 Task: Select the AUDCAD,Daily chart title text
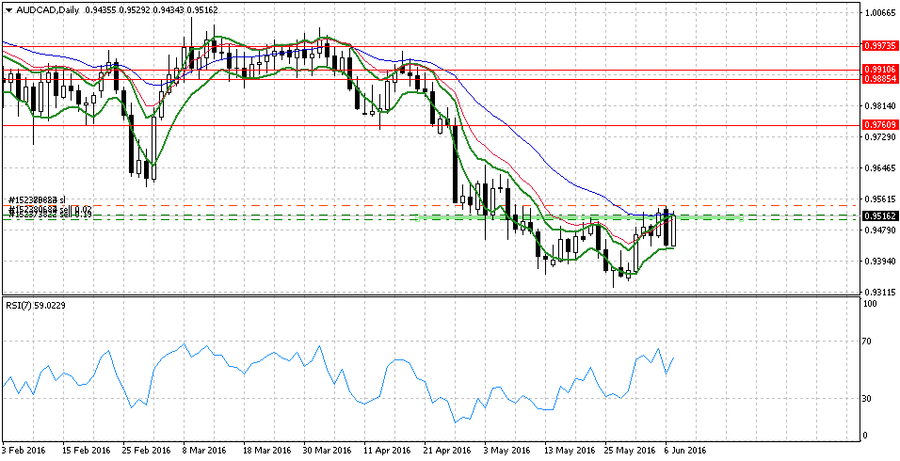point(48,10)
